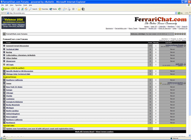This screenshot has height=140, width=191.
Task: Open the General Ferrari Discussion forum link
Action: (x=17, y=46)
